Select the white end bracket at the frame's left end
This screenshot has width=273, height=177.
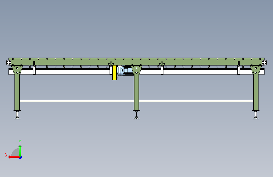coord(9,62)
